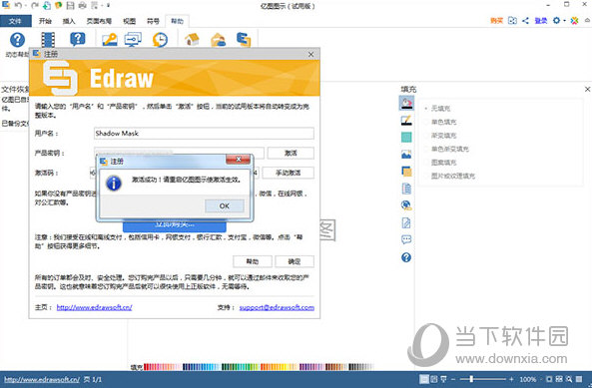This screenshot has height=388, width=592.
Task: Switch to the 符号 ribbon tab
Action: (154, 21)
